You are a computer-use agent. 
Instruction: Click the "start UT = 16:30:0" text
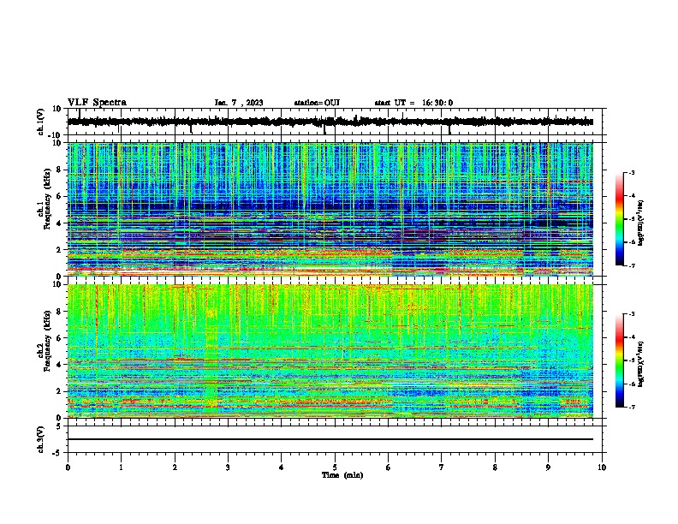(413, 103)
